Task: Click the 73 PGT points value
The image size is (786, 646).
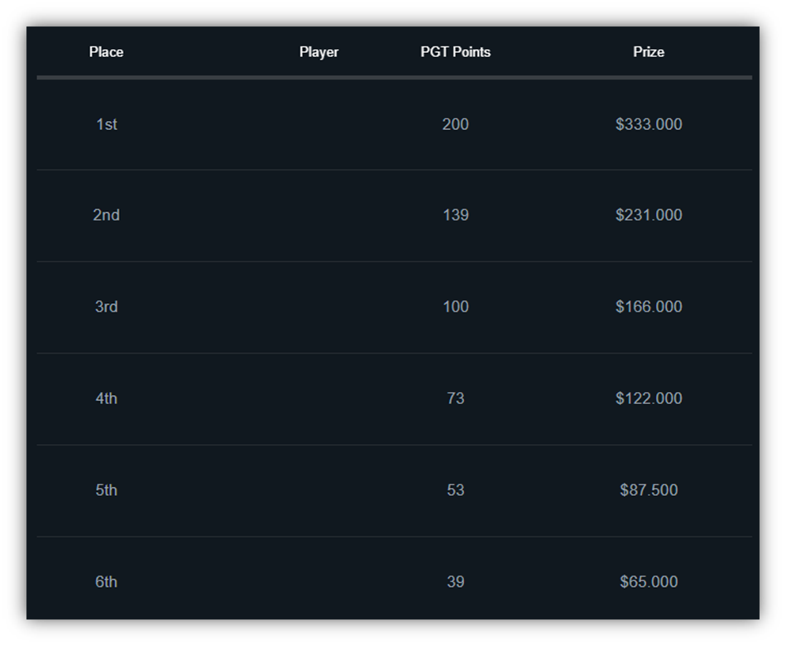Action: [x=455, y=398]
